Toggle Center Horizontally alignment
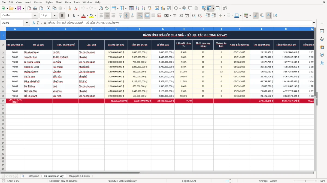Screen dimensions: 327x183 [x=107, y=16]
